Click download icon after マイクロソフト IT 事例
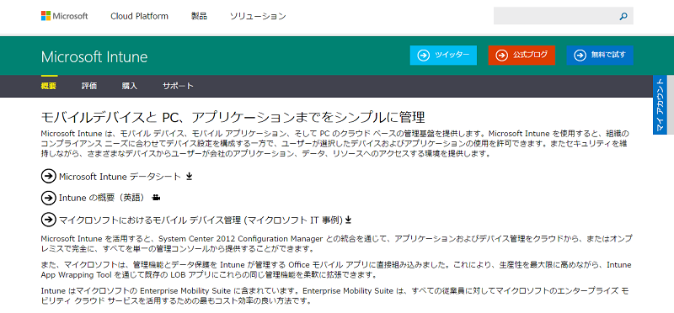Image resolution: width=674 pixels, height=313 pixels. [x=349, y=220]
